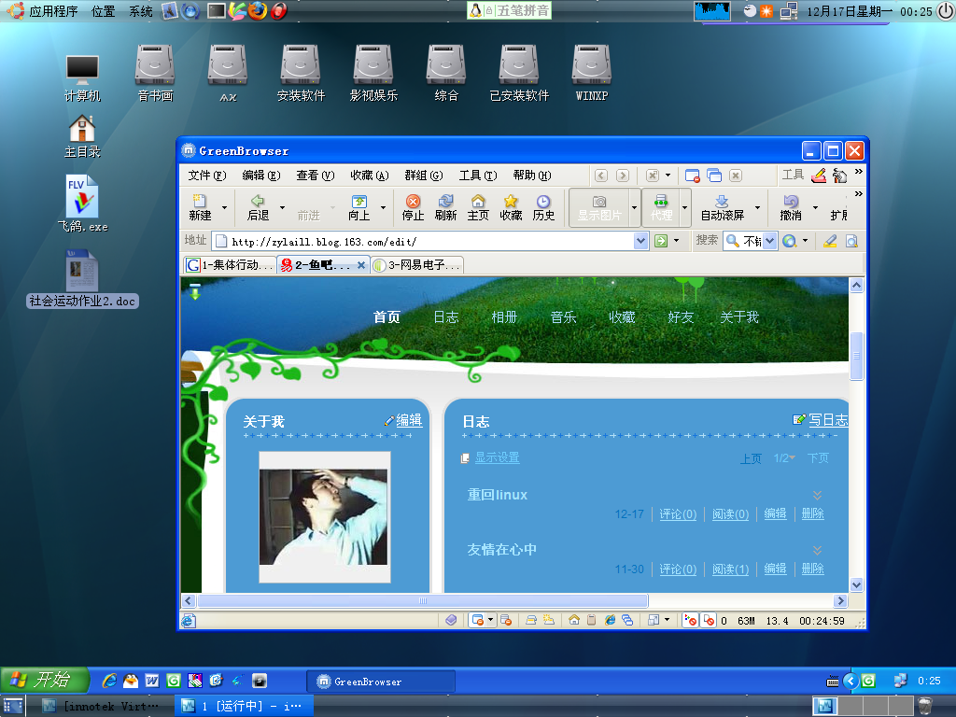Open the address bar URL dropdown

click(640, 241)
